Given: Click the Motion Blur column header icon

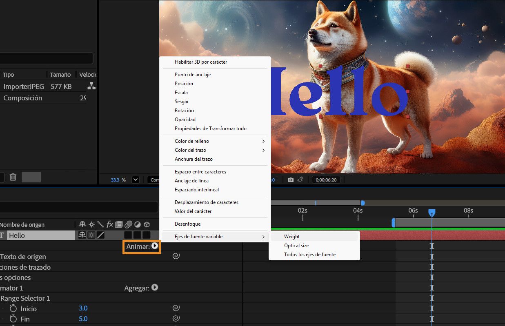Looking at the screenshot, I should click(x=129, y=224).
